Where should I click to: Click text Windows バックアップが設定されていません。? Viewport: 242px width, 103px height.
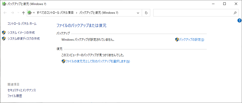click(x=88, y=40)
